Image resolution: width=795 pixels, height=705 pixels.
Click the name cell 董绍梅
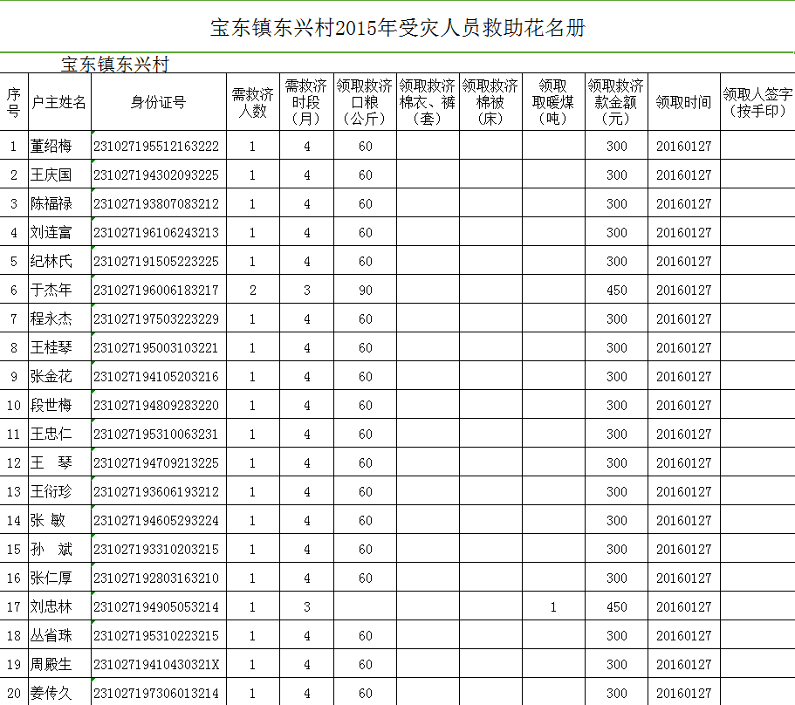pyautogui.click(x=60, y=146)
